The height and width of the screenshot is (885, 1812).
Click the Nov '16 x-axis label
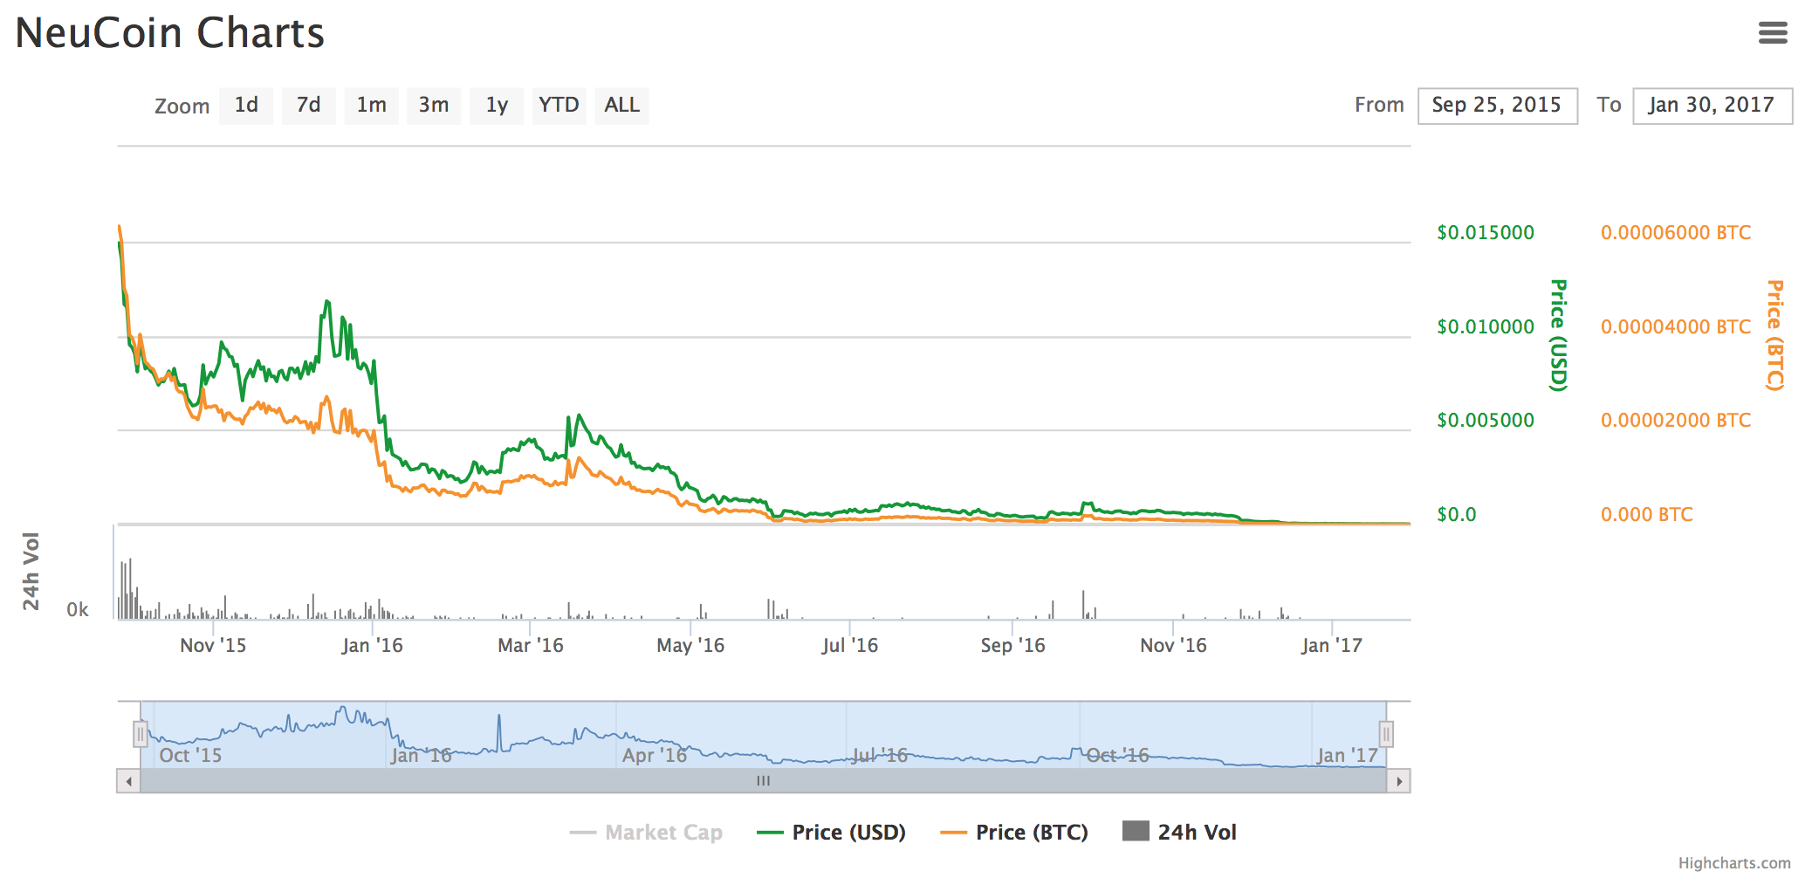[1173, 645]
